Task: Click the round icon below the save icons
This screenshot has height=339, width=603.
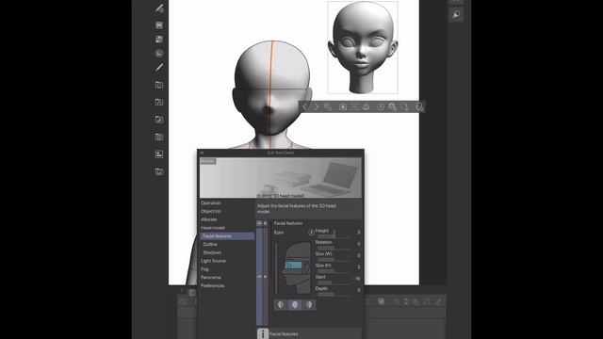Action: click(159, 54)
